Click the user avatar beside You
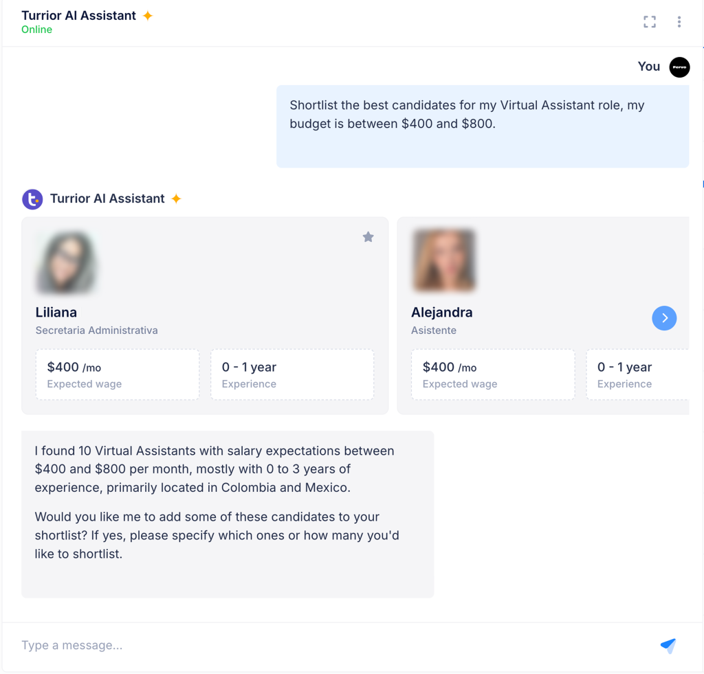 click(x=679, y=67)
